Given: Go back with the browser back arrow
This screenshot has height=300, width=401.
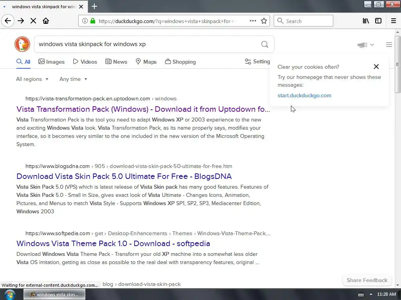Looking at the screenshot, I should 8,21.
